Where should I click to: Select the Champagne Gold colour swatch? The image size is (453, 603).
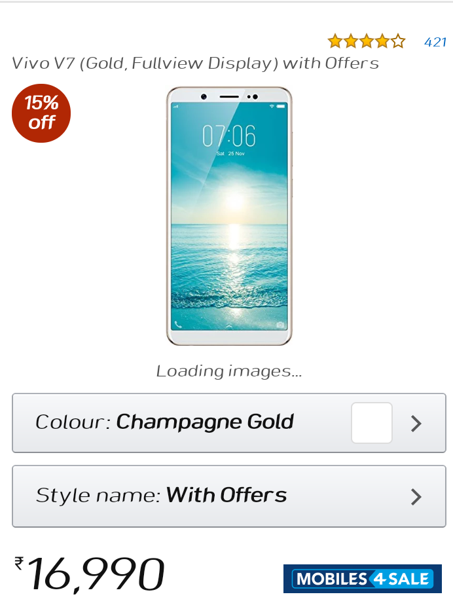pyautogui.click(x=372, y=423)
